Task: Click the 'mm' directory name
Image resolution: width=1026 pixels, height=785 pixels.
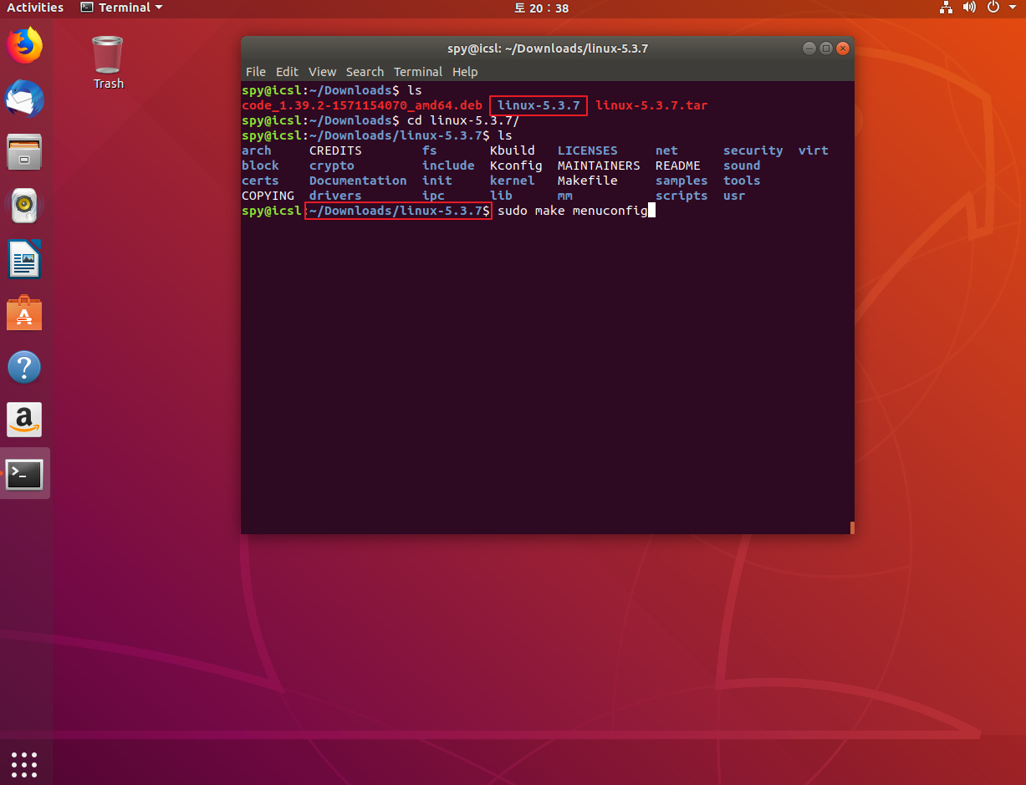Action: pos(565,196)
